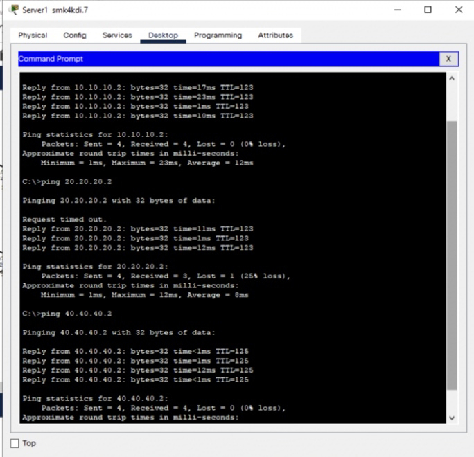Image resolution: width=474 pixels, height=457 pixels.
Task: Close the Command Prompt with the X button
Action: (x=448, y=59)
